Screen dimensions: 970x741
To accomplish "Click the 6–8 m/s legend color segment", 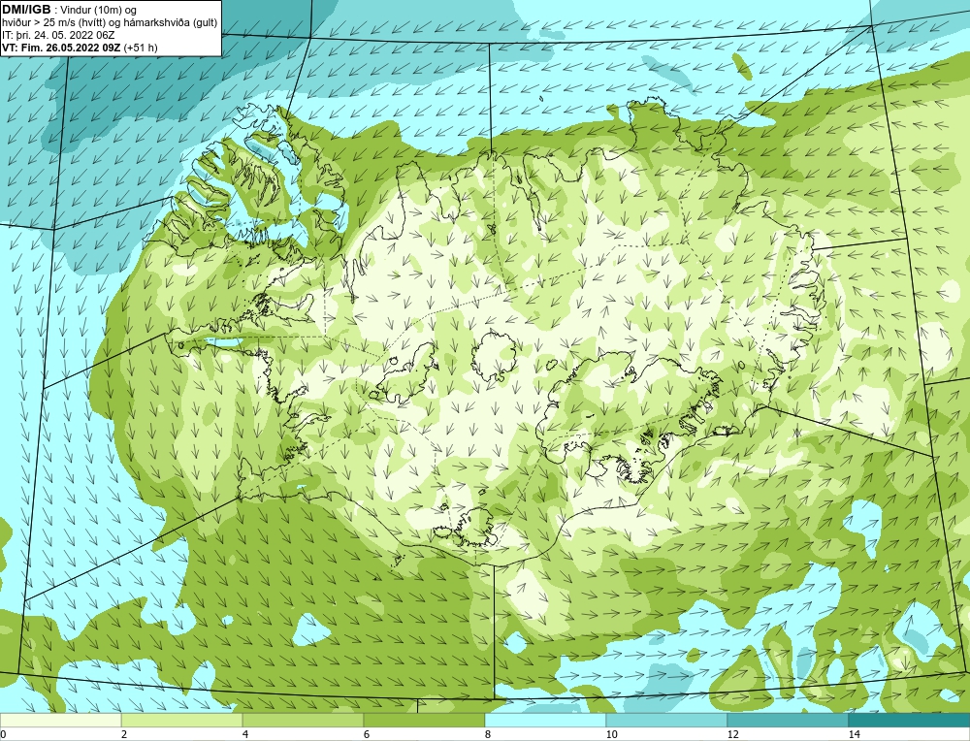I will tap(425, 720).
